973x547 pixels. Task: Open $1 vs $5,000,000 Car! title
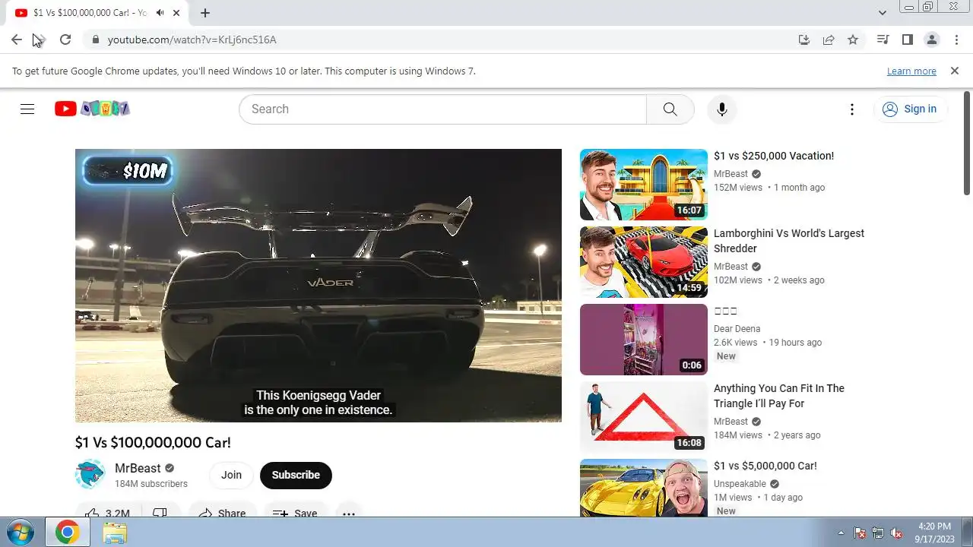coord(765,466)
